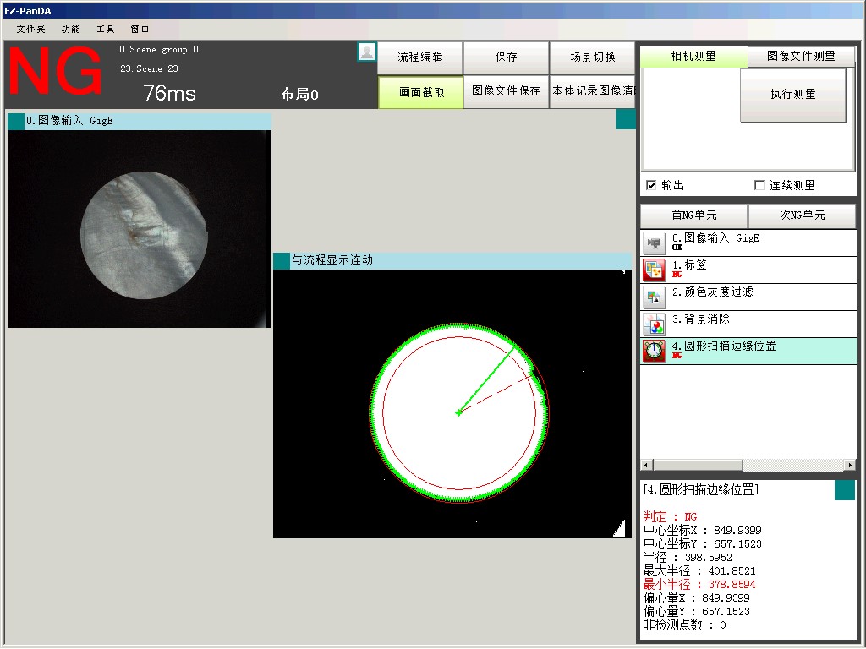This screenshot has width=866, height=649.
Task: Enable the 连续测量 checkbox
Action: [759, 185]
